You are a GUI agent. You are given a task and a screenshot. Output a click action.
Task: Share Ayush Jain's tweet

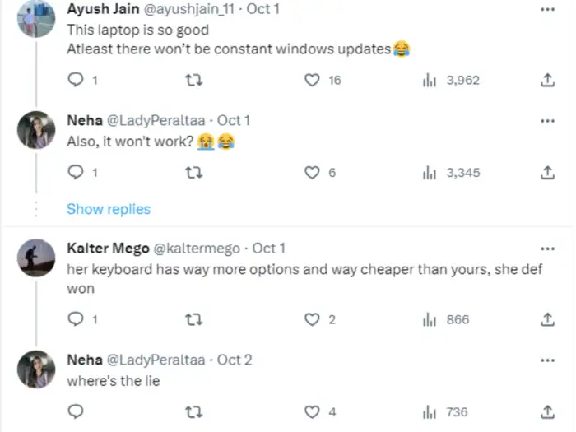(547, 80)
